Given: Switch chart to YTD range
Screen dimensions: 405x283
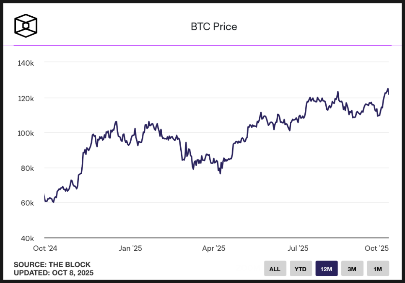Looking at the screenshot, I should [301, 269].
